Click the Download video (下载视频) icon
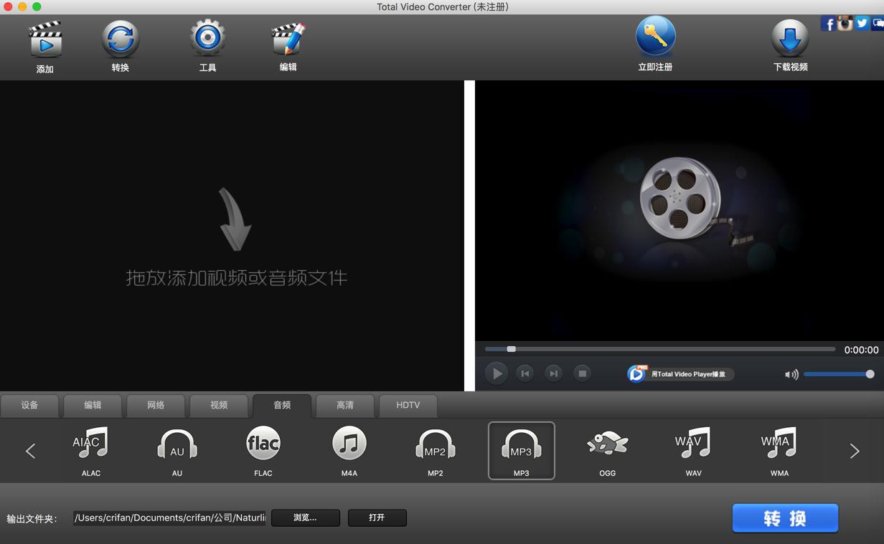 click(x=790, y=38)
